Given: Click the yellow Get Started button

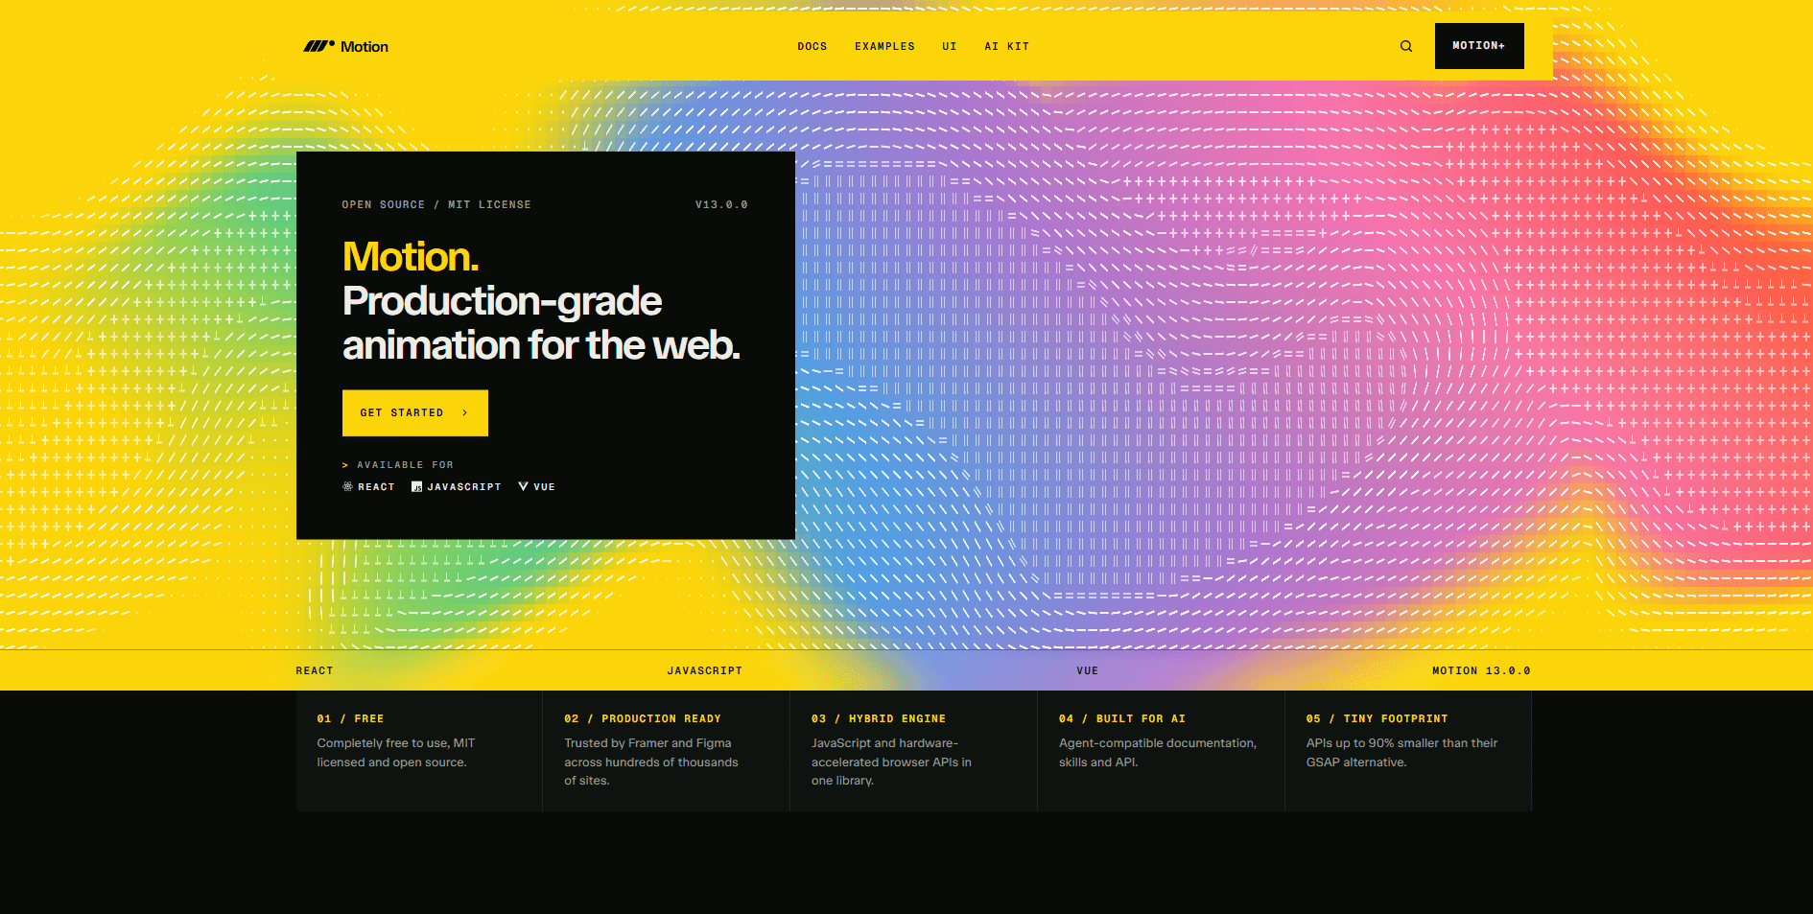Looking at the screenshot, I should [x=415, y=412].
